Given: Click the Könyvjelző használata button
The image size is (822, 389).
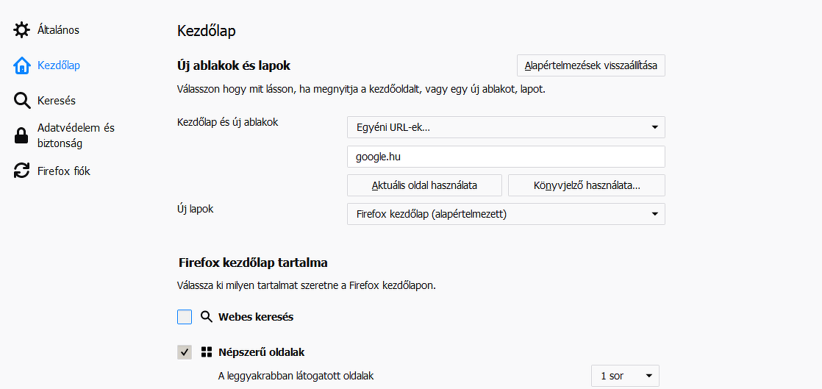Looking at the screenshot, I should coord(586,185).
